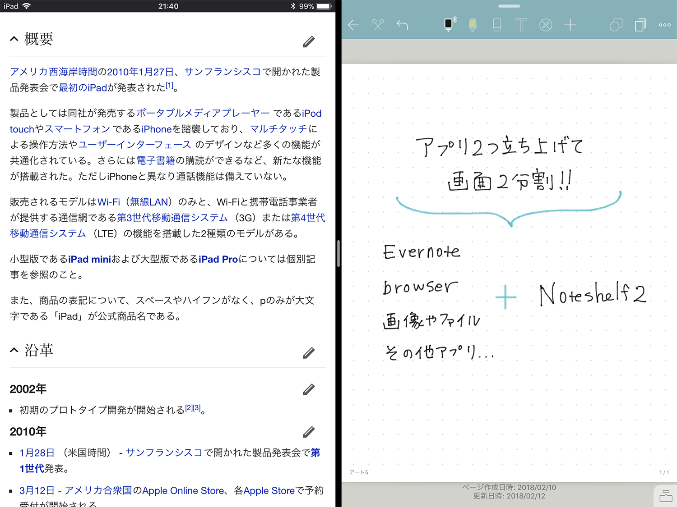Tap the Bluetooth icon in status bar
The image size is (677, 507).
click(x=293, y=6)
